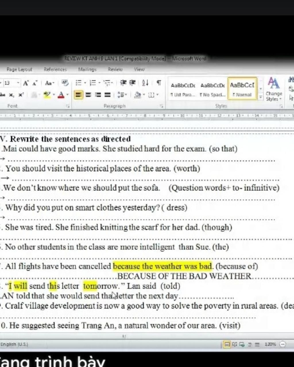Expand the Numbering dropdown arrow
Screen dimensions: 294x367
(x=99, y=83)
